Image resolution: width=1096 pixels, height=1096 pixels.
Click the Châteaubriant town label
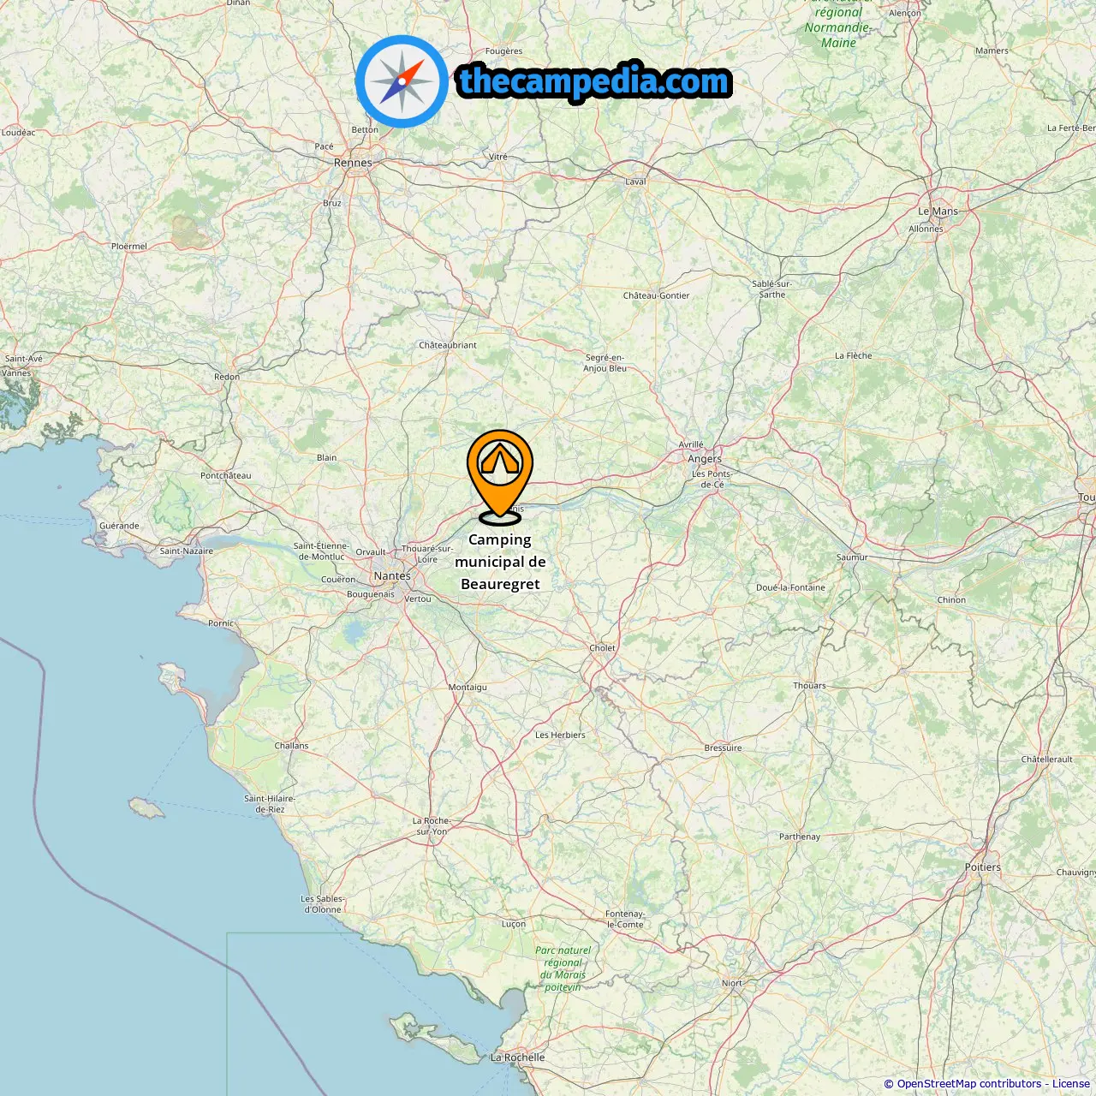(x=448, y=345)
